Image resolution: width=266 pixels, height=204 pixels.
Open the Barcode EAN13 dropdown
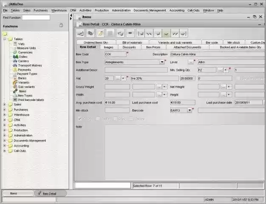190,110
